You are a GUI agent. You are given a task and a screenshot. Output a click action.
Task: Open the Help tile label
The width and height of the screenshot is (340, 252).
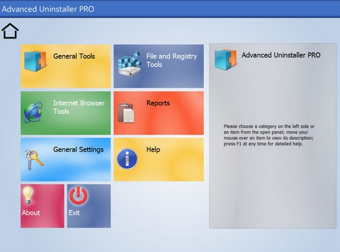tap(153, 149)
